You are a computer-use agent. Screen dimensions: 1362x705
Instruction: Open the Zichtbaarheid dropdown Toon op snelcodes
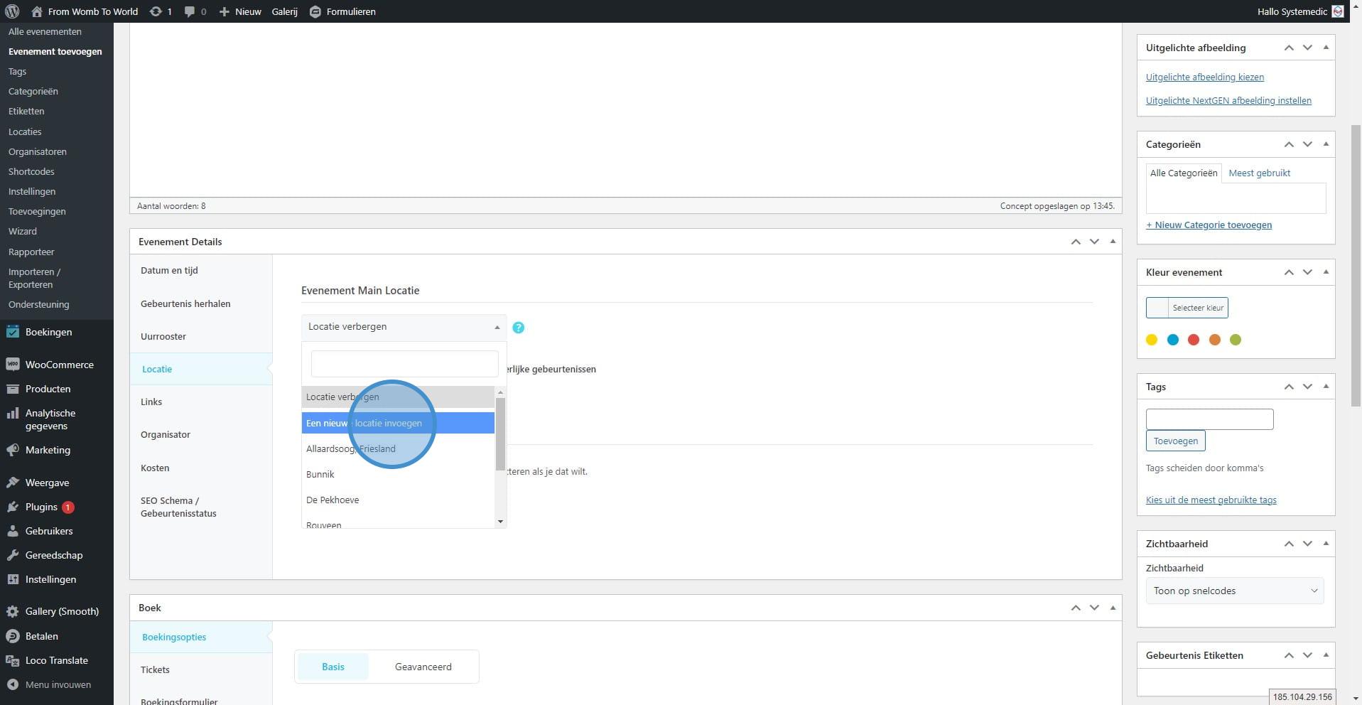[1234, 591]
